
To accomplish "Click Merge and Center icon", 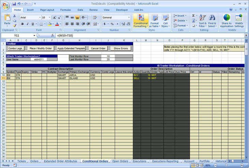I will 95,24.
